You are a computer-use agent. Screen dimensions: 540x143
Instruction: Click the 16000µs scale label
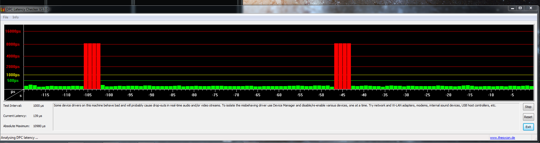pyautogui.click(x=13, y=31)
